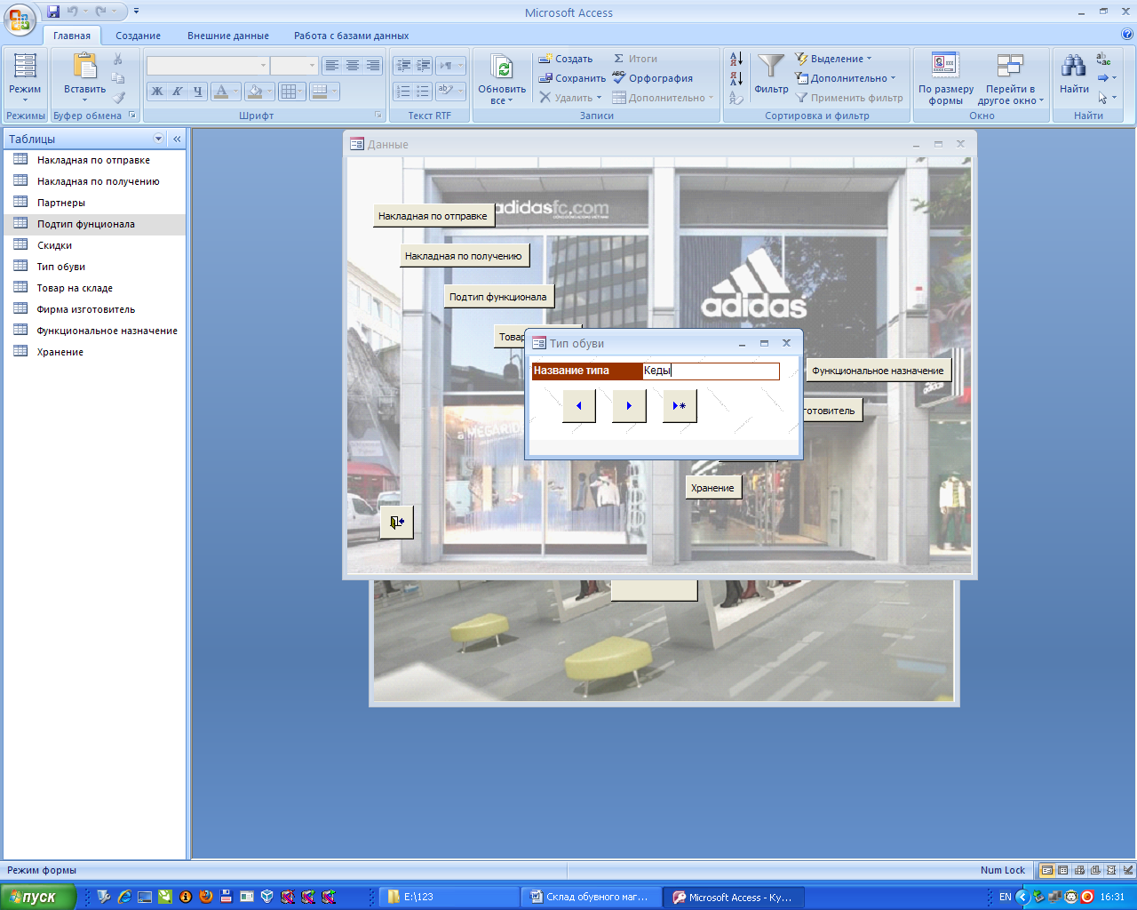Open the Создание ribbon tab
This screenshot has height=910, width=1137.
tap(138, 36)
